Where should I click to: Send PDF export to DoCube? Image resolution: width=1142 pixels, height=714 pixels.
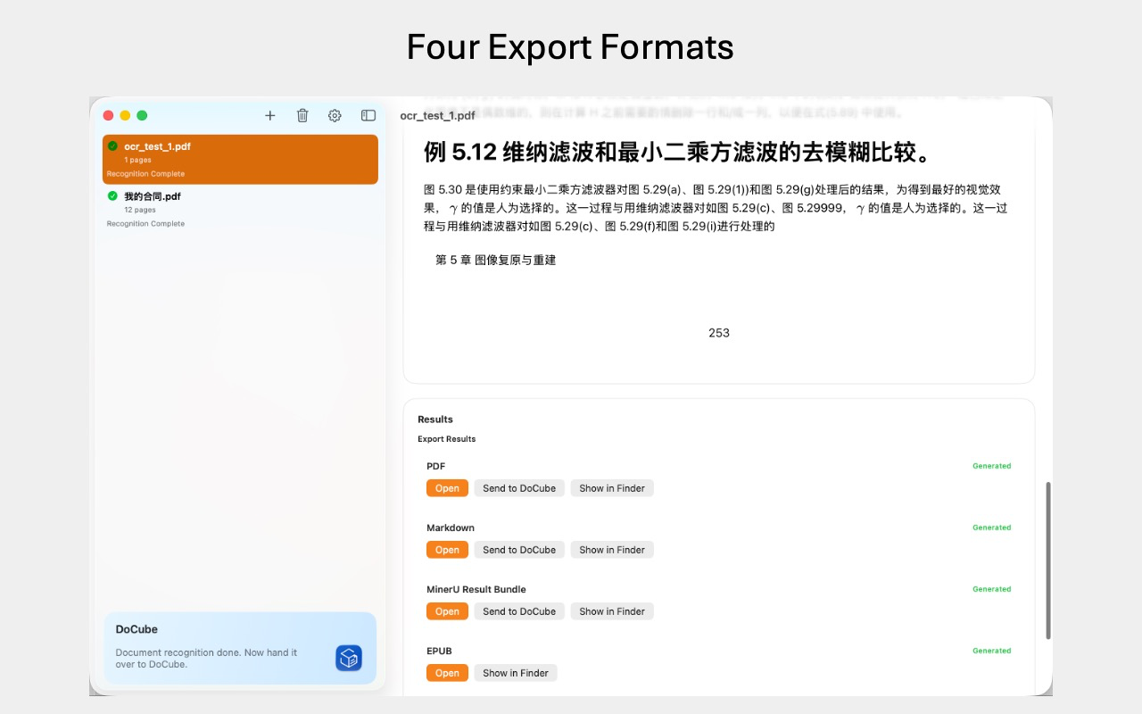pyautogui.click(x=519, y=488)
